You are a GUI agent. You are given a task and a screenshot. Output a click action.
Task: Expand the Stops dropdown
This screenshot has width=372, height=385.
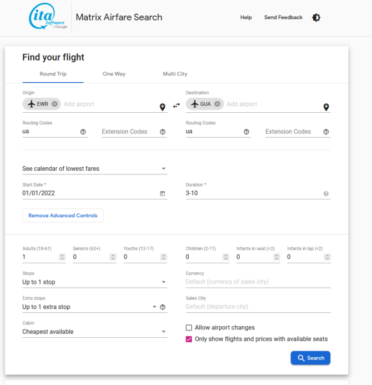95,282
